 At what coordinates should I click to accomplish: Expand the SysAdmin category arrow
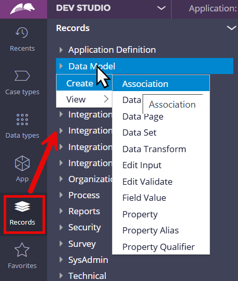[61, 259]
